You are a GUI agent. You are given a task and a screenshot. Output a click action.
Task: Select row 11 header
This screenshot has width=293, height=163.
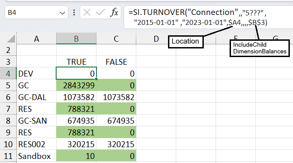8,156
